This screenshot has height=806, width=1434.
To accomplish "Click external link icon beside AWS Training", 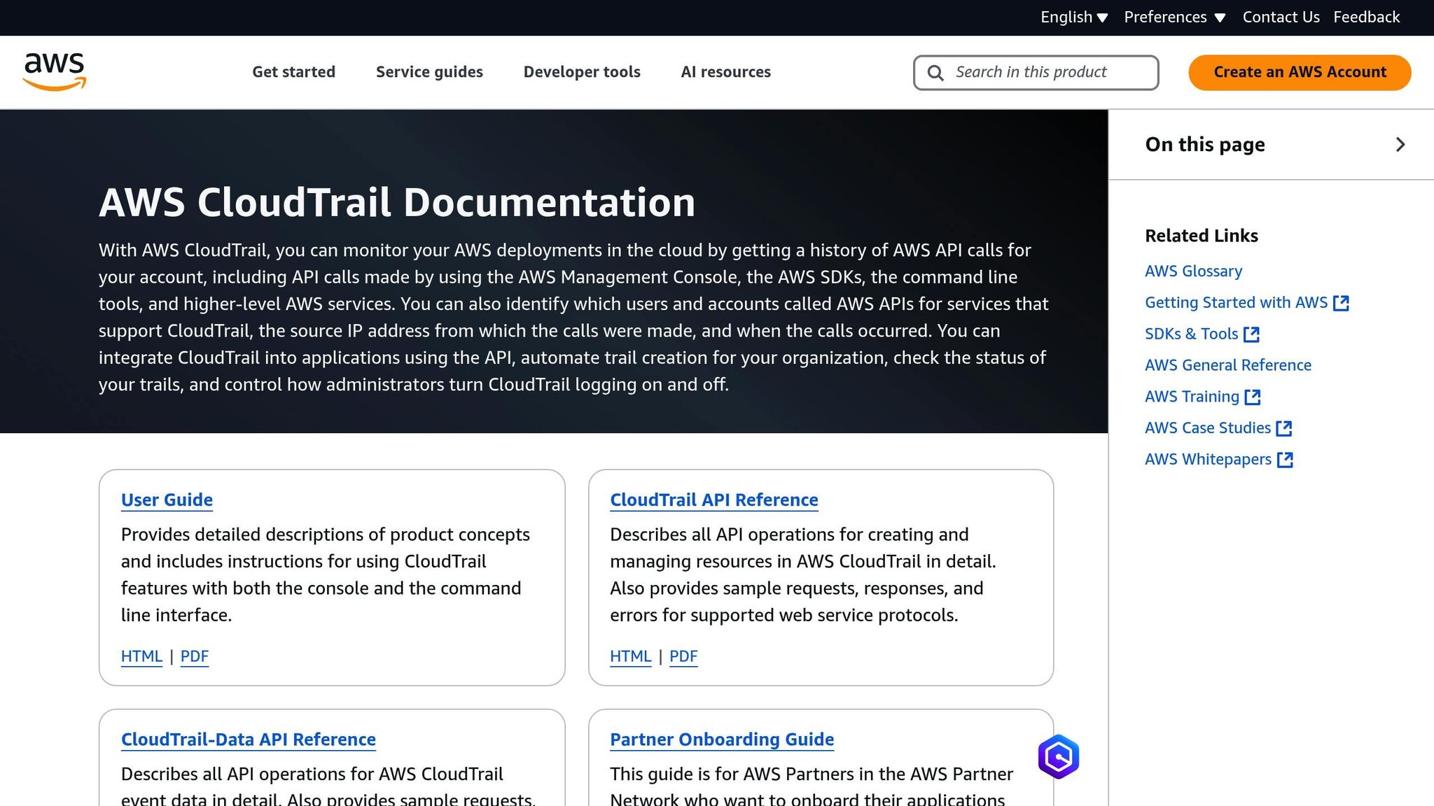I will click(1253, 397).
